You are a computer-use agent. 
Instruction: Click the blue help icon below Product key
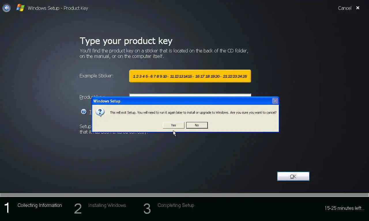coord(84,112)
